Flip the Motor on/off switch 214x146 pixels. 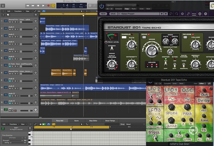point(166,64)
